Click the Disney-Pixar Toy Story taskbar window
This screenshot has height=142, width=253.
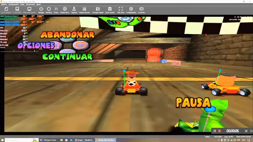[x=105, y=140]
